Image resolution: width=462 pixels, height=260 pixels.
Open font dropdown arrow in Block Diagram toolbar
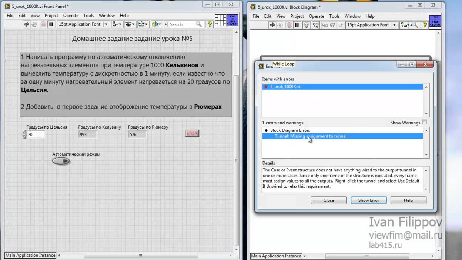[394, 25]
